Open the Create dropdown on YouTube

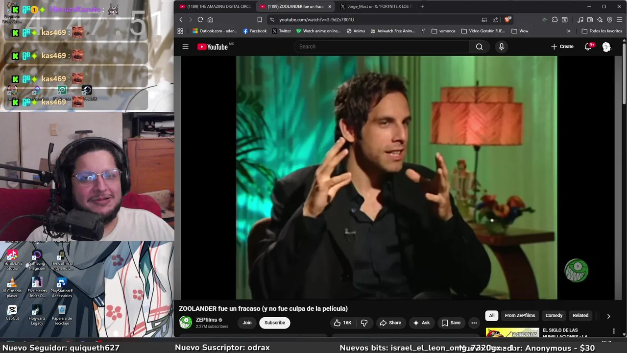562,47
